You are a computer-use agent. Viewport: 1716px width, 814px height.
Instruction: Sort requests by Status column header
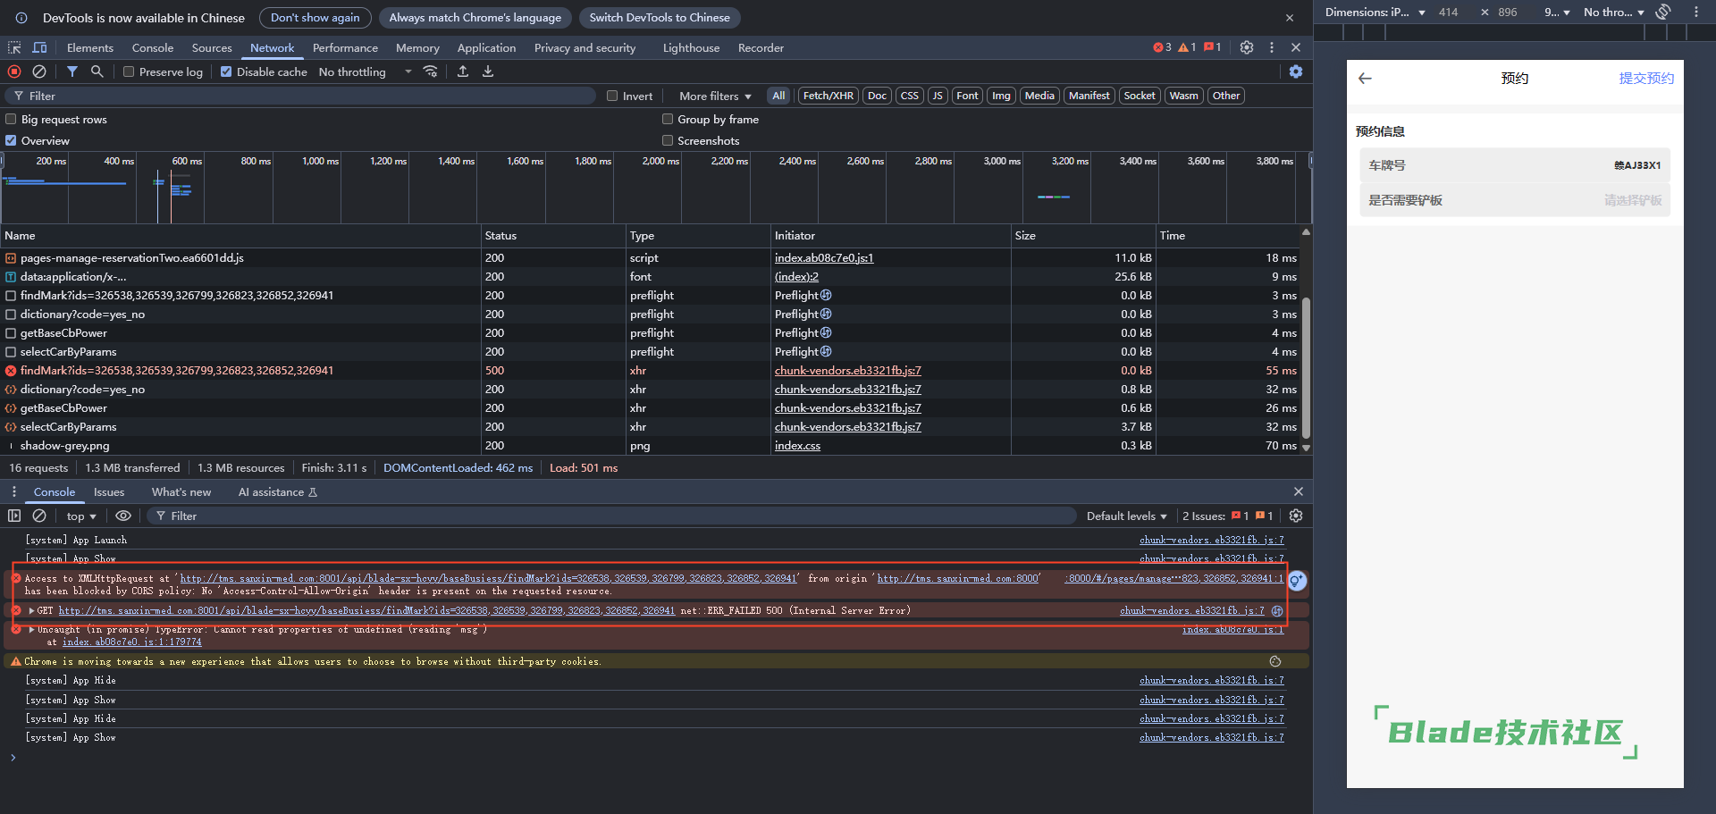pos(553,236)
